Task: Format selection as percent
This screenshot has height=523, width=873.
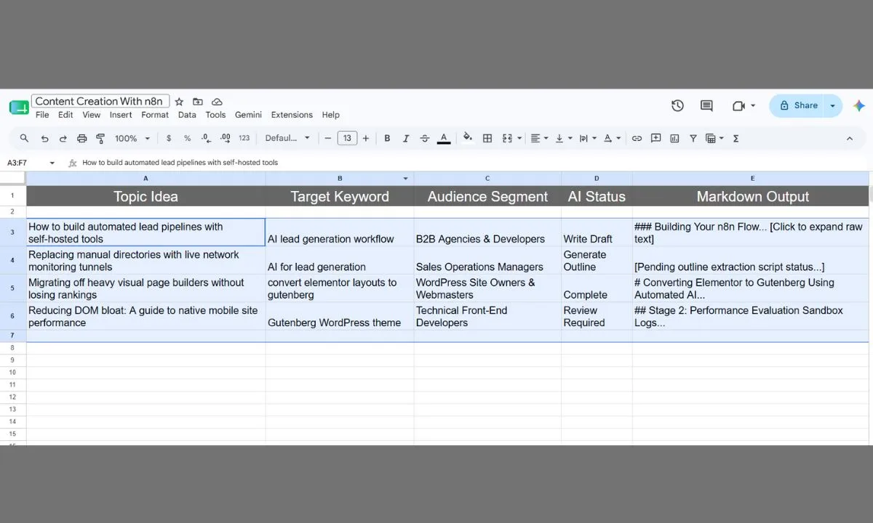Action: pos(187,138)
